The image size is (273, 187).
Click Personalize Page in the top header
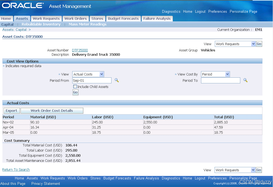pyautogui.click(x=244, y=11)
